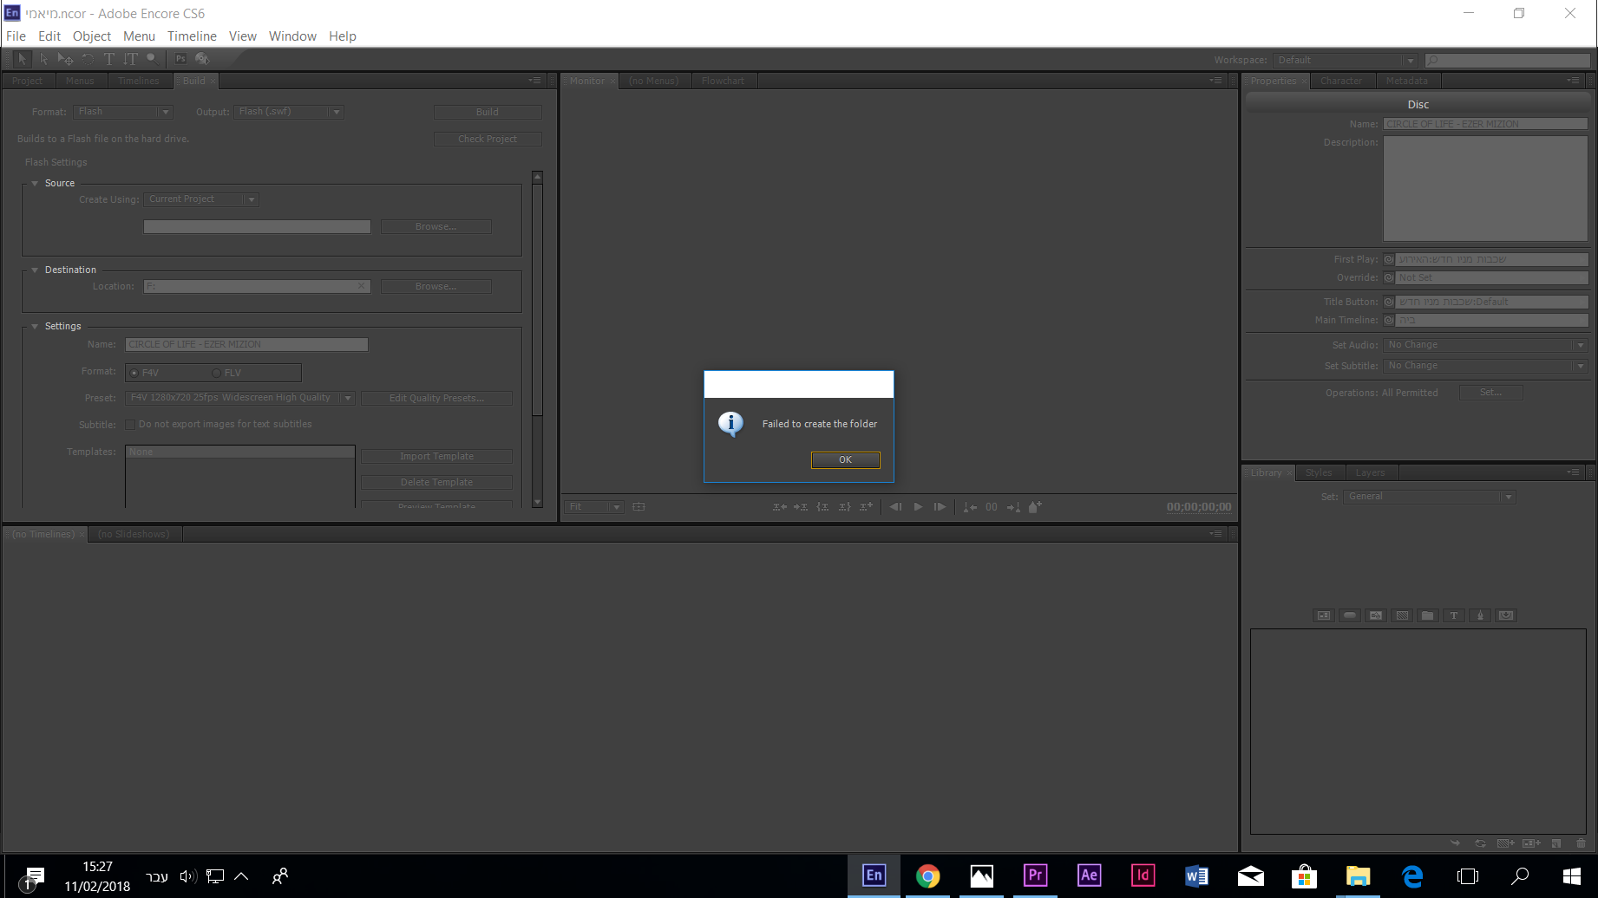Open the Timeline menu
Image resolution: width=1598 pixels, height=898 pixels.
tap(192, 36)
